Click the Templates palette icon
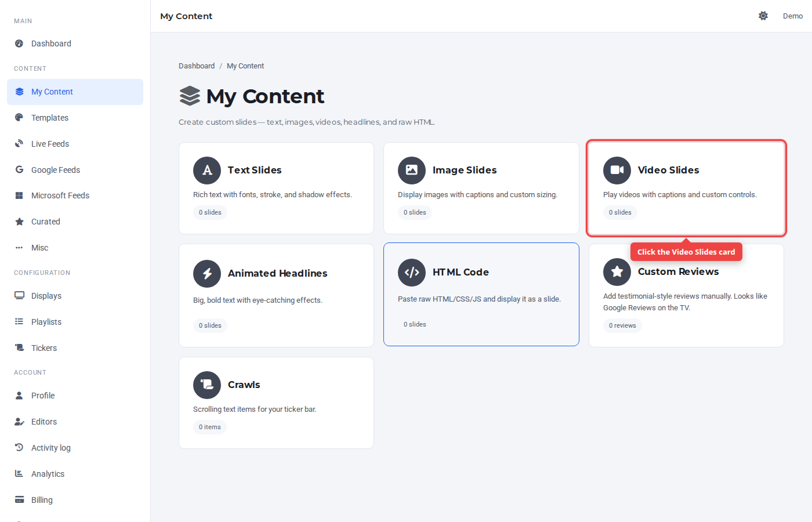Screen dimensions: 812x522 pyautogui.click(x=19, y=117)
